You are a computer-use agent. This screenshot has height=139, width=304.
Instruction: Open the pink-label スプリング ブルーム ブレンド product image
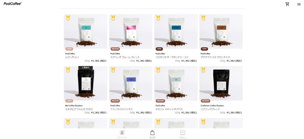(x=131, y=31)
